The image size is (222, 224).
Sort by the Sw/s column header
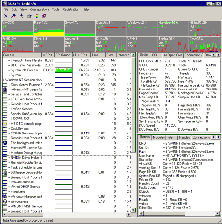(111, 55)
